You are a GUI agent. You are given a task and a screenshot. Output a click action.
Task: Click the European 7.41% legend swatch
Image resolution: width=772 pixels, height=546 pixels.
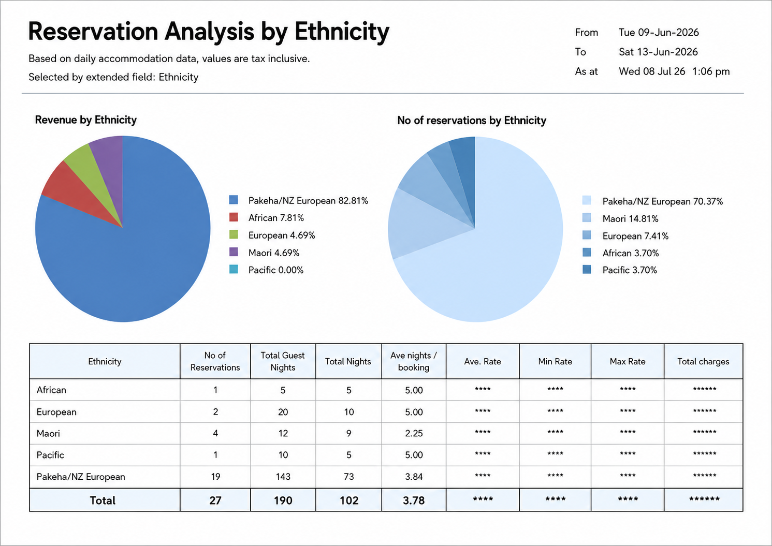tap(587, 235)
